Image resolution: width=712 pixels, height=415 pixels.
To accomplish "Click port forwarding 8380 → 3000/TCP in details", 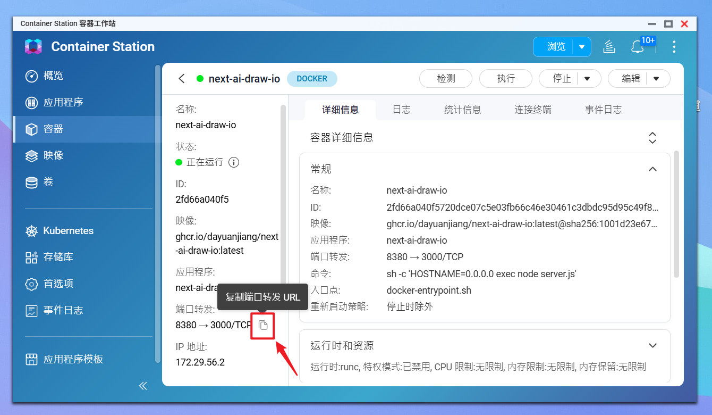I will point(425,257).
